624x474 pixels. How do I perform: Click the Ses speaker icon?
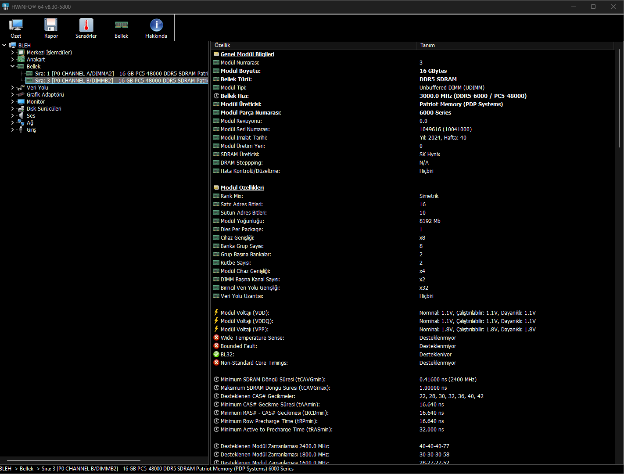coord(21,115)
